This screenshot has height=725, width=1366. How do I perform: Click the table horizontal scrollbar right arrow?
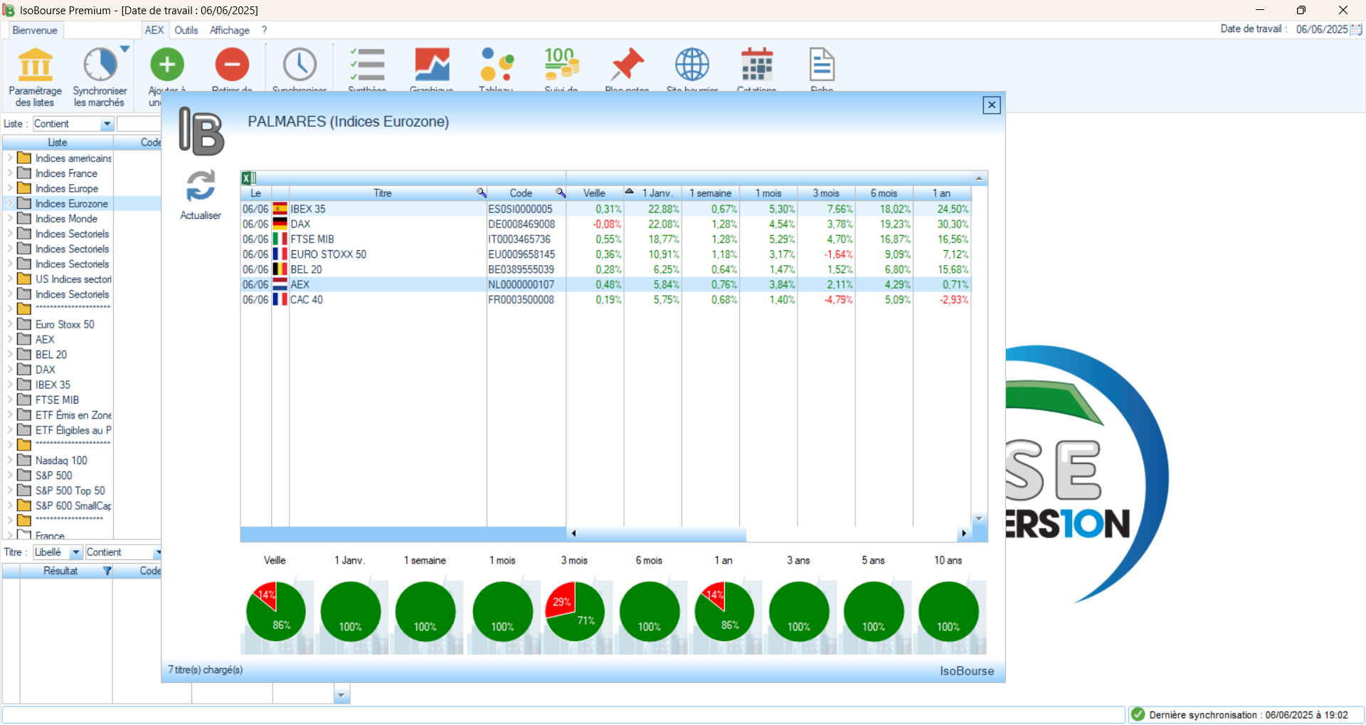(963, 533)
